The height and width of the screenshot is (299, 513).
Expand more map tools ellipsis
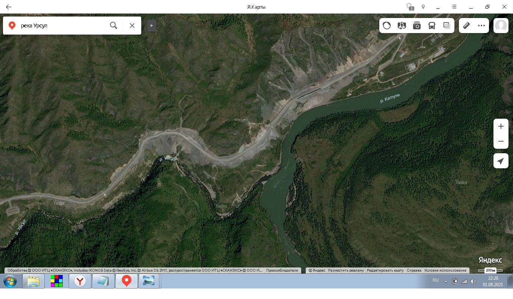481,26
